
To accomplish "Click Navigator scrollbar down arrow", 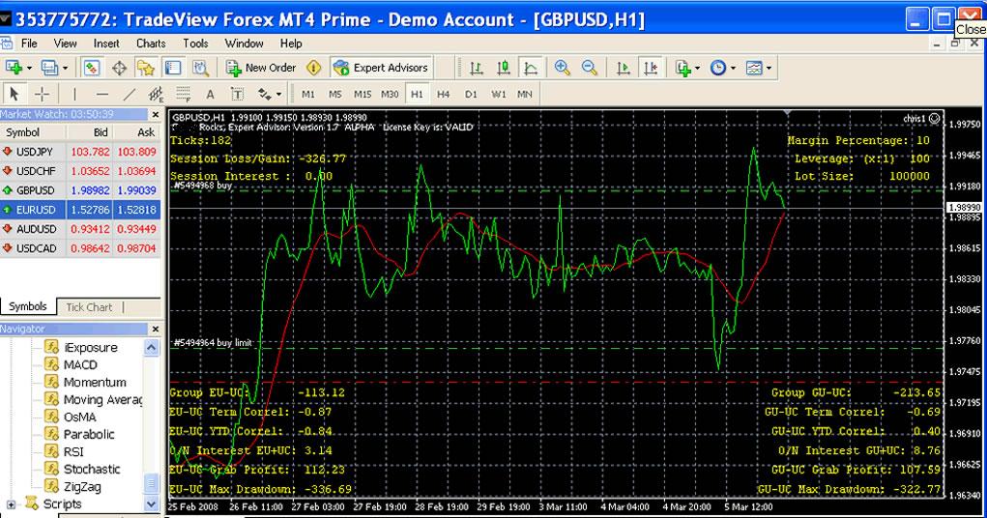I will 151,504.
